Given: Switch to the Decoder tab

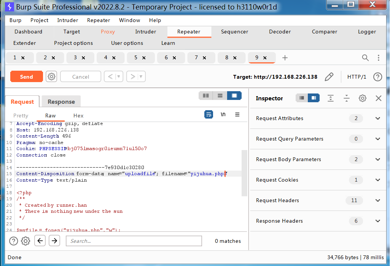Looking at the screenshot, I should point(280,32).
